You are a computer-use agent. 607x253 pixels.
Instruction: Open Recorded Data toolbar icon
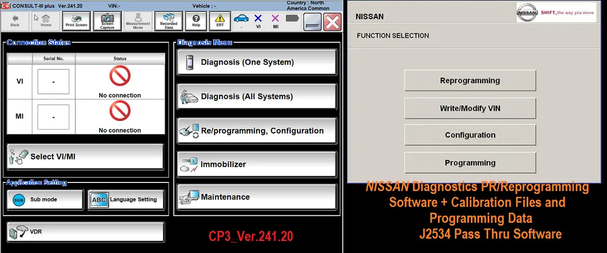[168, 21]
